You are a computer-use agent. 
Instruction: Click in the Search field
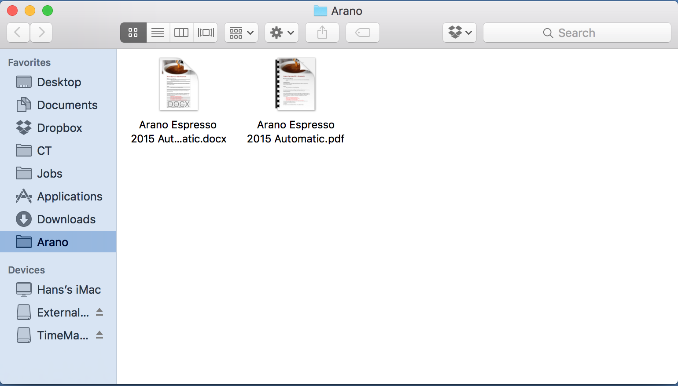click(577, 33)
